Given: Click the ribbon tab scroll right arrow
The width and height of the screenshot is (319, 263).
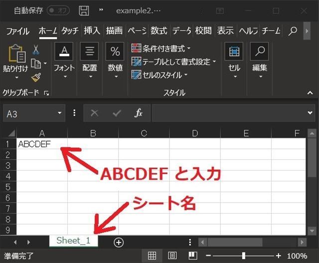Looking at the screenshot, I should [x=307, y=31].
